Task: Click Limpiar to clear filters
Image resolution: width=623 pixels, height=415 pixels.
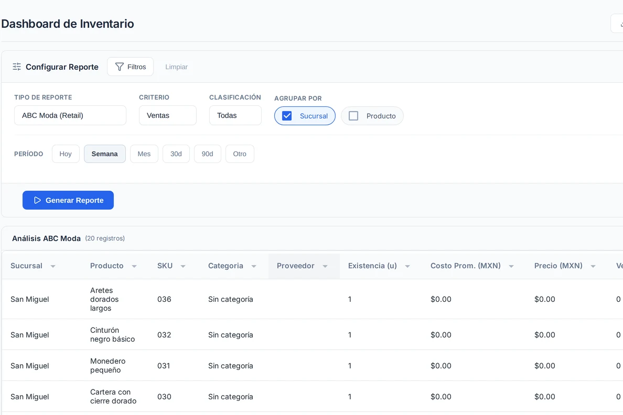Action: point(176,67)
